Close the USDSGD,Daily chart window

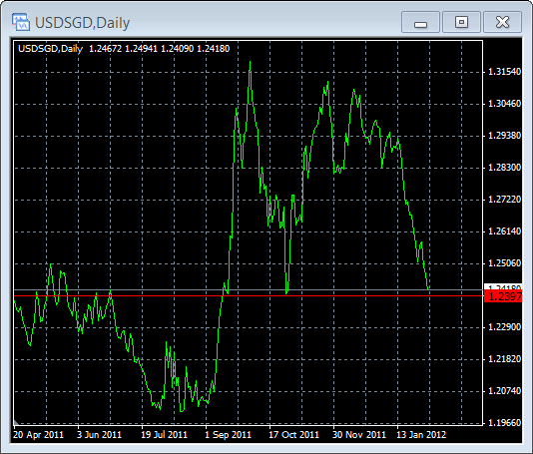[x=502, y=22]
